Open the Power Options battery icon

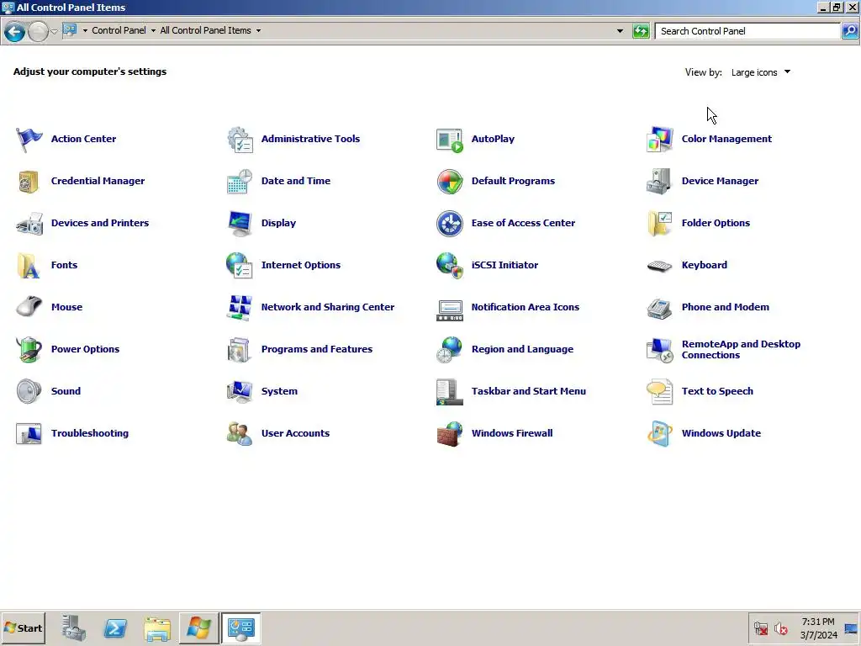click(29, 350)
